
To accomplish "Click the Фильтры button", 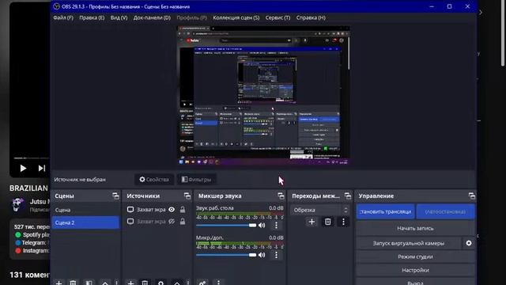I will [x=196, y=180].
